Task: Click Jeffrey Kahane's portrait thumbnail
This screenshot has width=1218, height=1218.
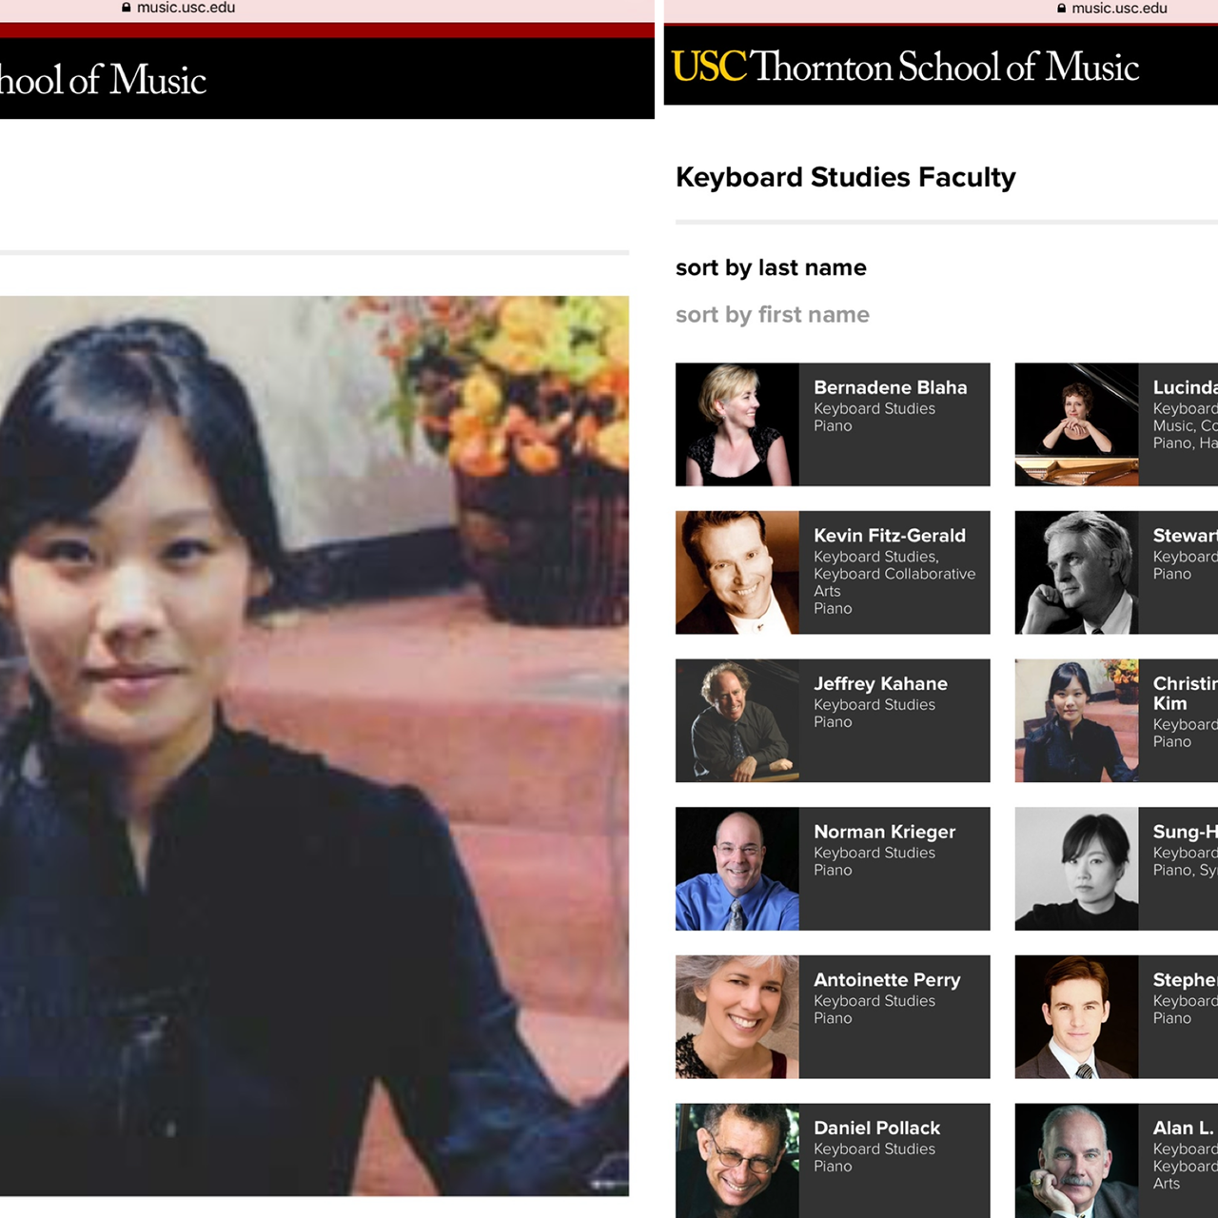Action: pyautogui.click(x=737, y=720)
